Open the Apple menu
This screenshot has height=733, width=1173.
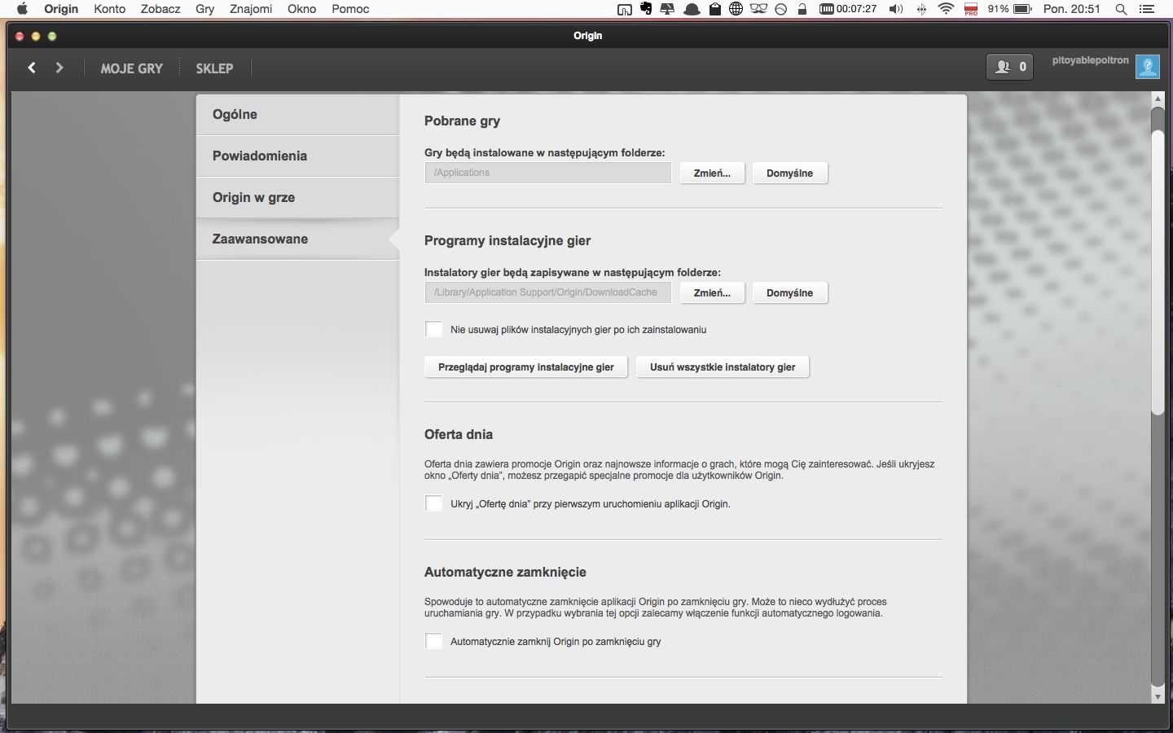click(x=22, y=9)
